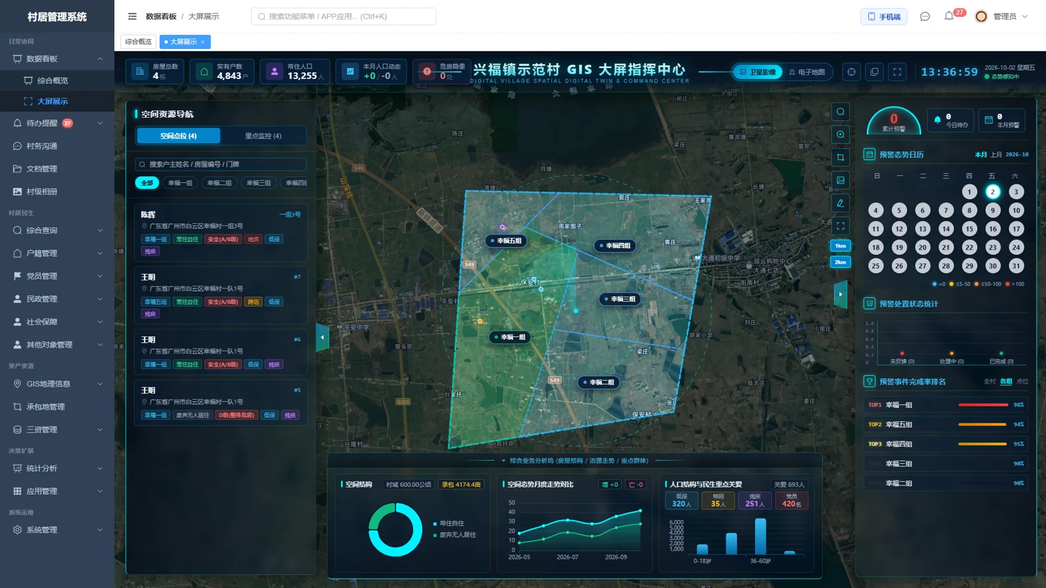Switch ranking to 全村 view

pyautogui.click(x=989, y=382)
